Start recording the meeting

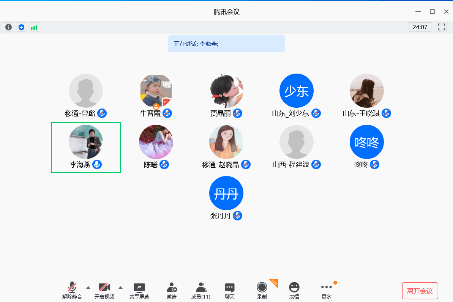click(262, 291)
